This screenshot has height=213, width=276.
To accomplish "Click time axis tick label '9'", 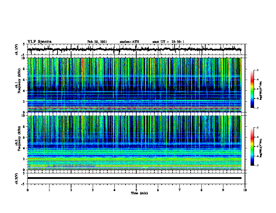I will click(223, 190).
